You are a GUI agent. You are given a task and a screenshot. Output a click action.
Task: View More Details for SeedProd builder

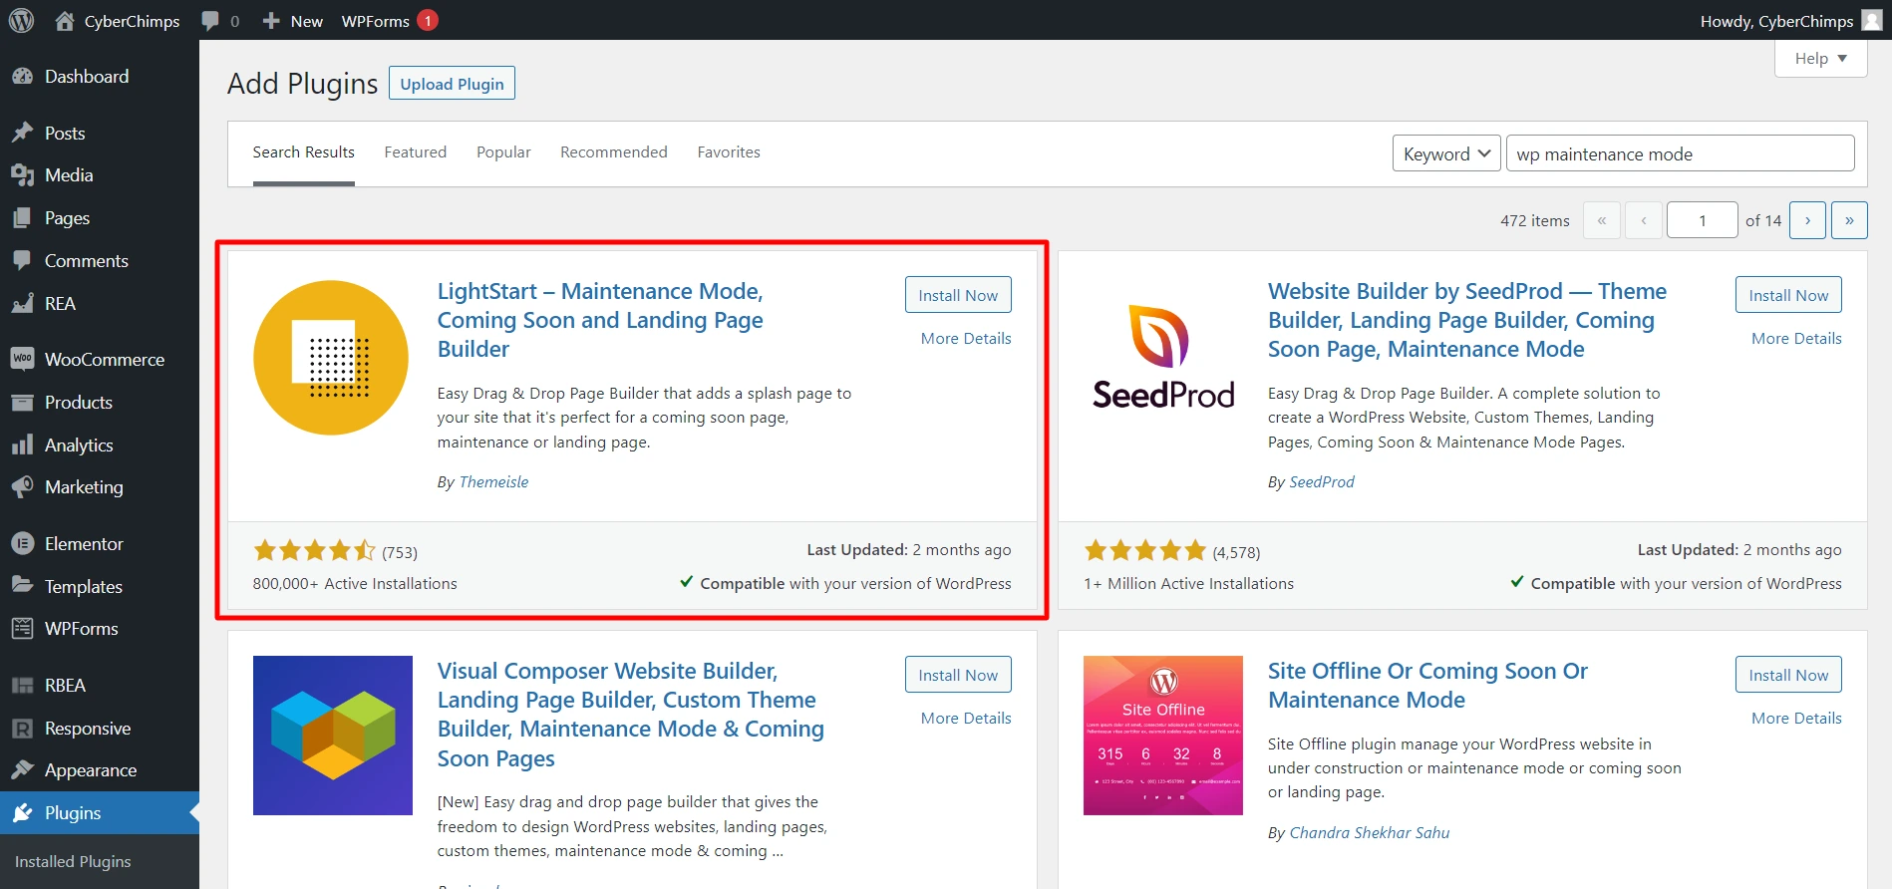tap(1796, 339)
